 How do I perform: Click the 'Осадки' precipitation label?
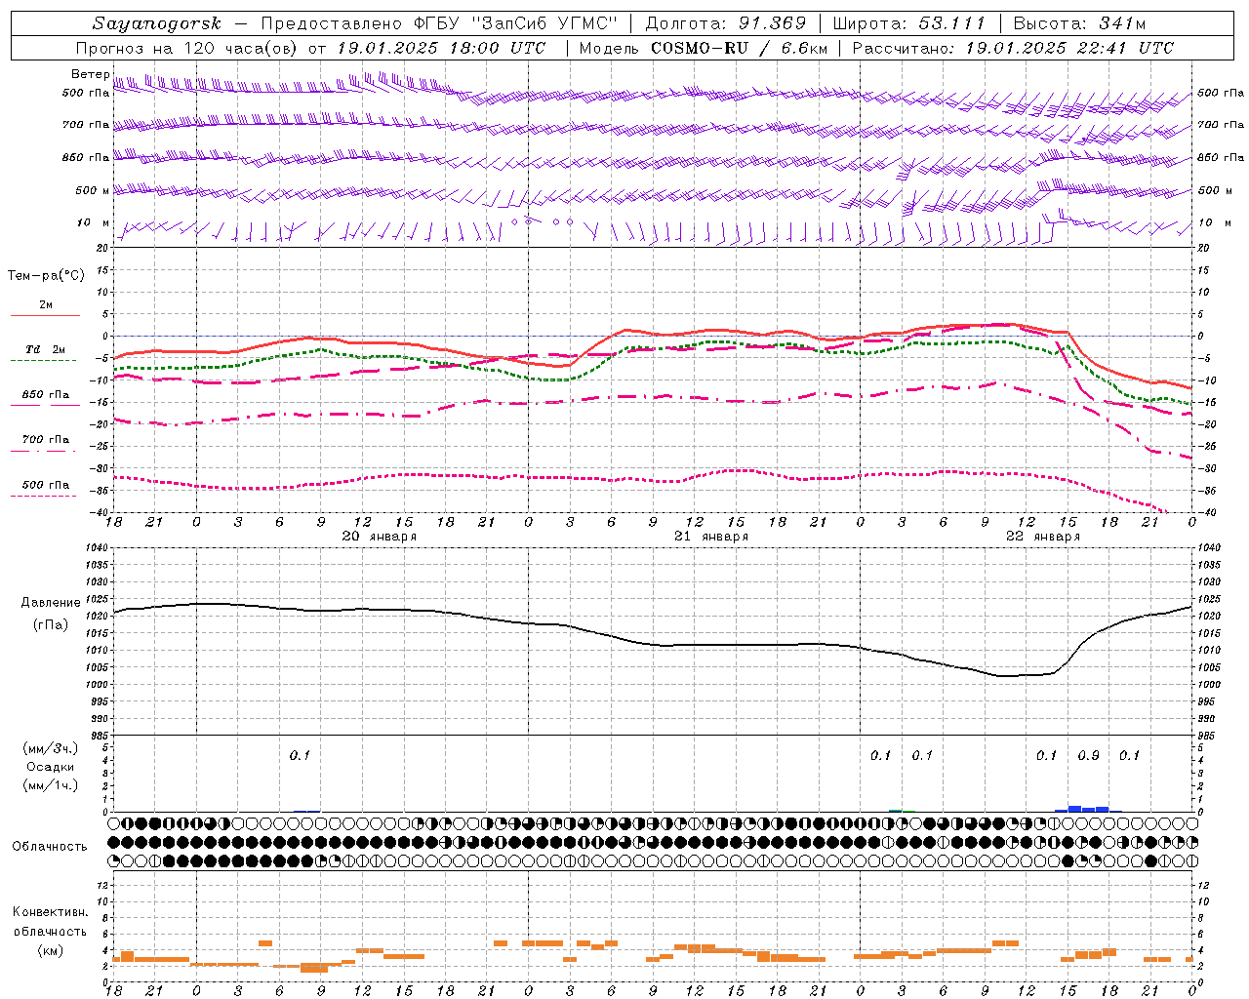coord(50,767)
